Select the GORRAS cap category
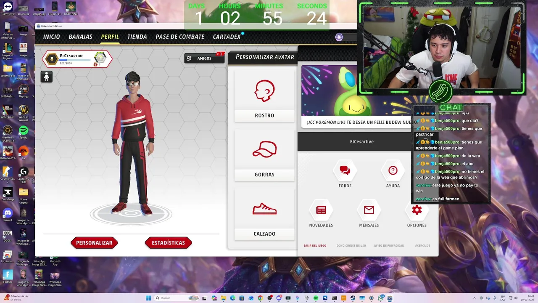 coord(264,155)
